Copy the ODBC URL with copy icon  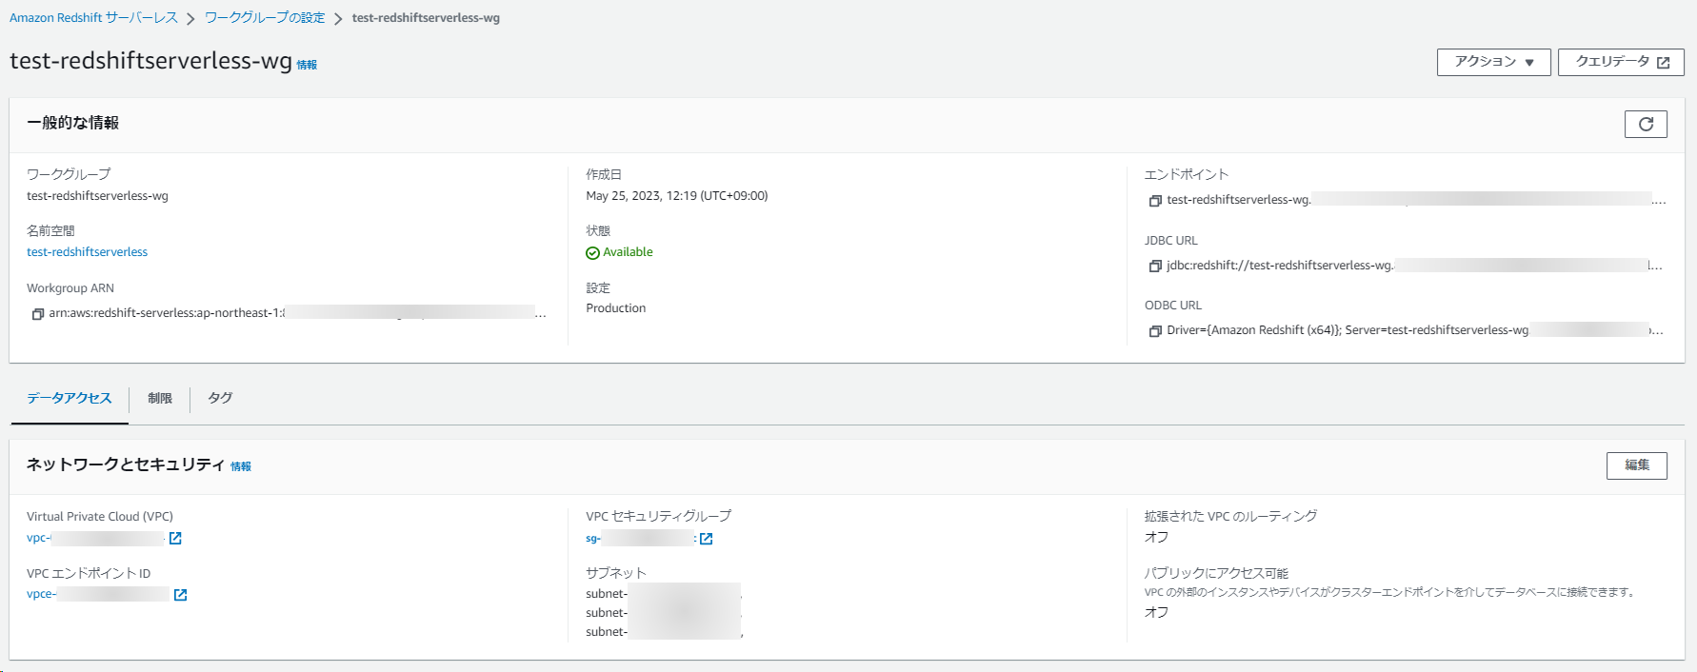coord(1155,331)
